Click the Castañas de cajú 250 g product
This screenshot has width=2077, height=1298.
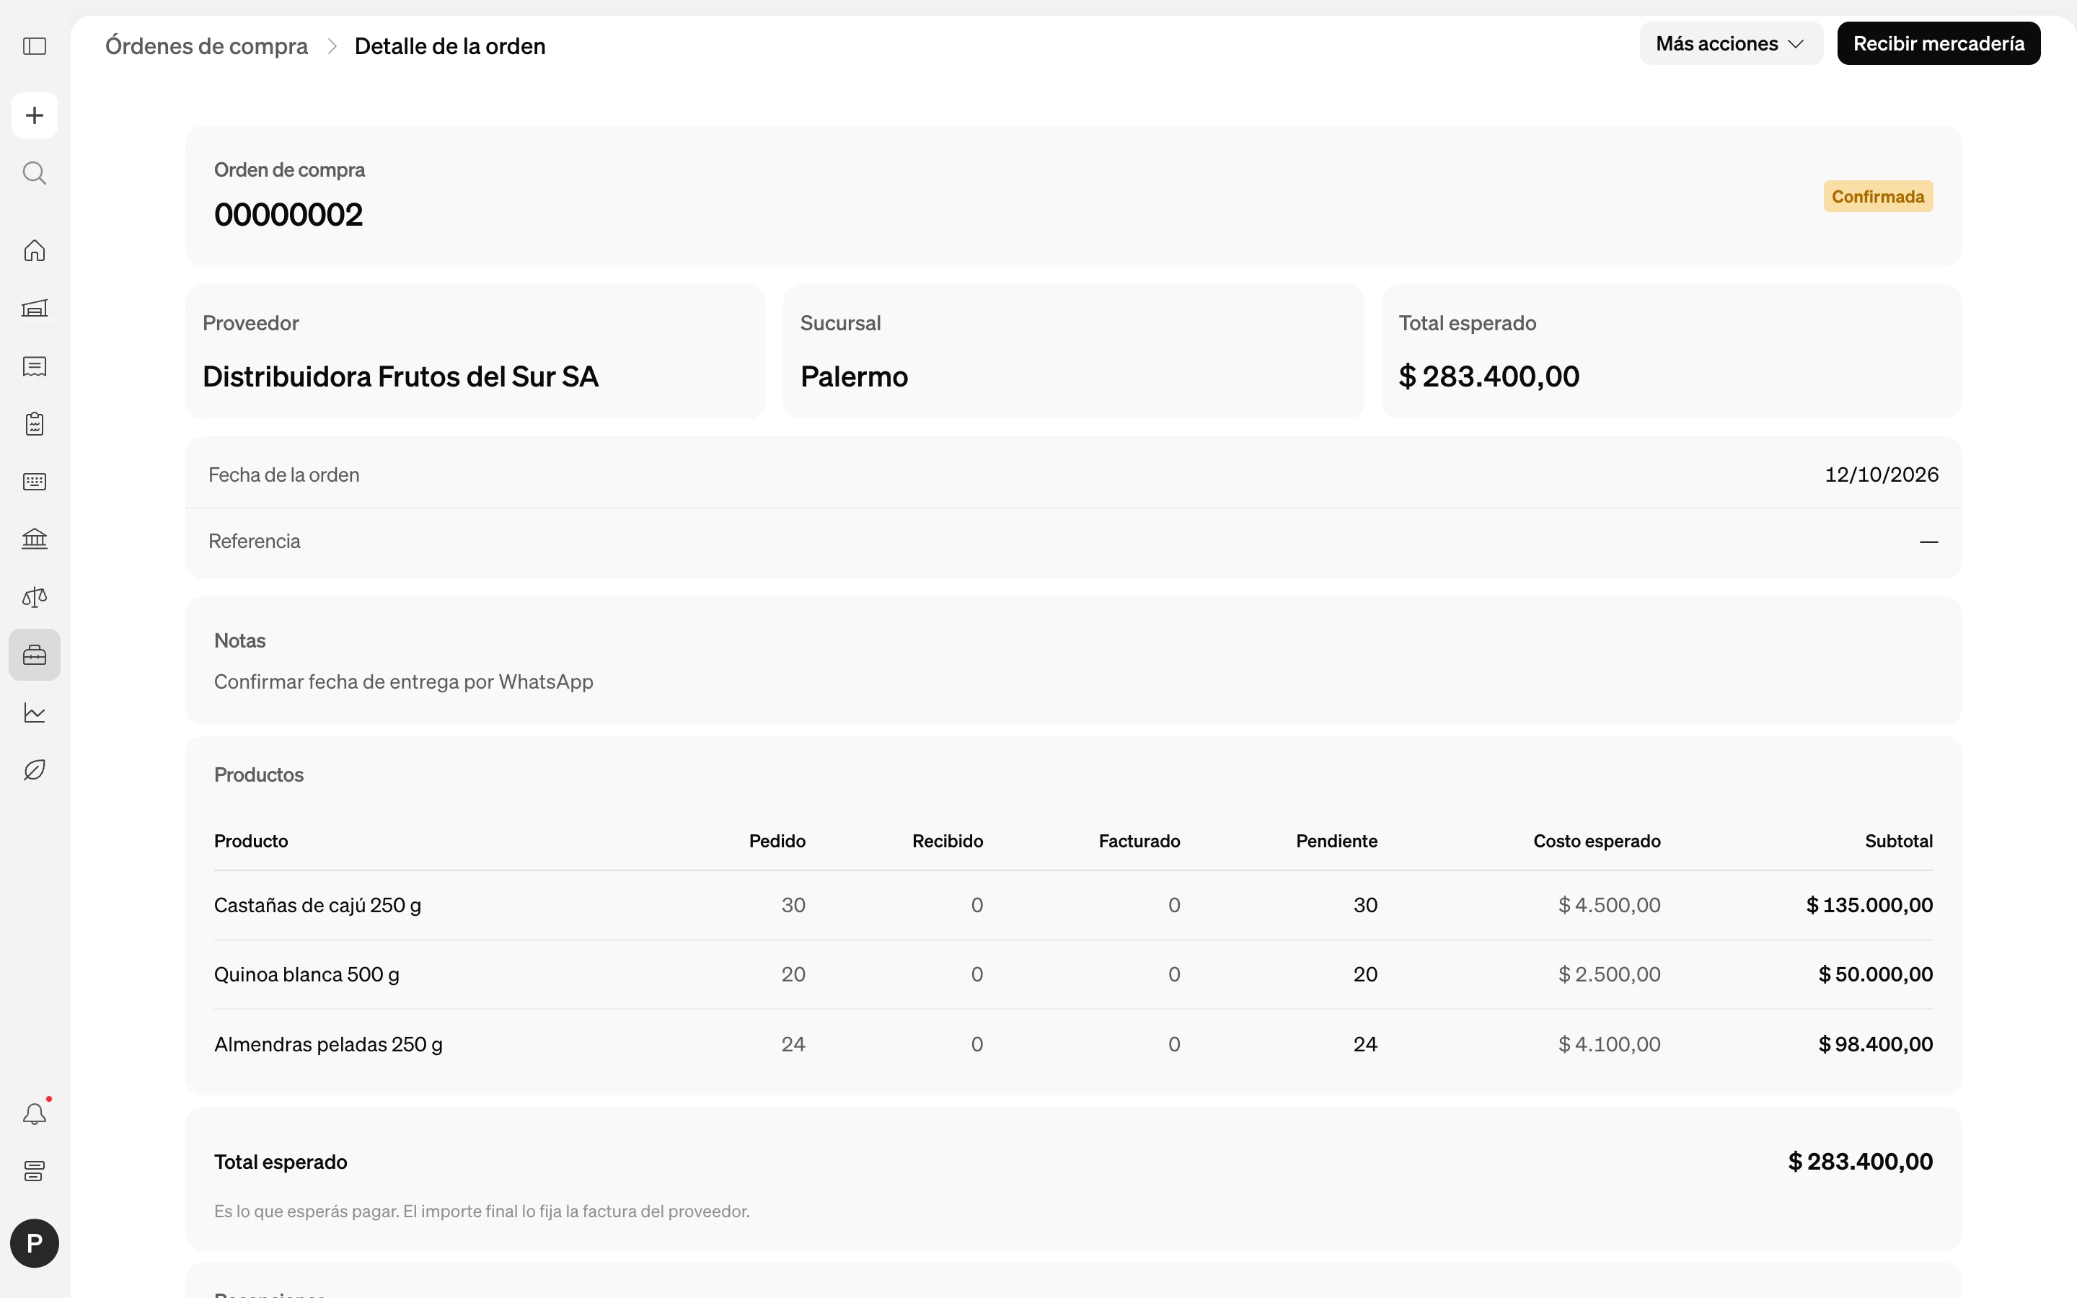point(317,905)
